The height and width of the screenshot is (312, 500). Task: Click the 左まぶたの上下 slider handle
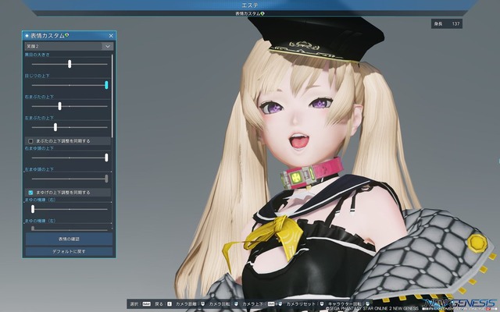pos(55,127)
